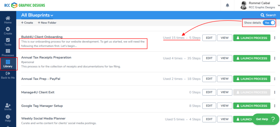Open the Weekly Social Media Planner blueprint title
The image size is (280, 127).
[43, 118]
